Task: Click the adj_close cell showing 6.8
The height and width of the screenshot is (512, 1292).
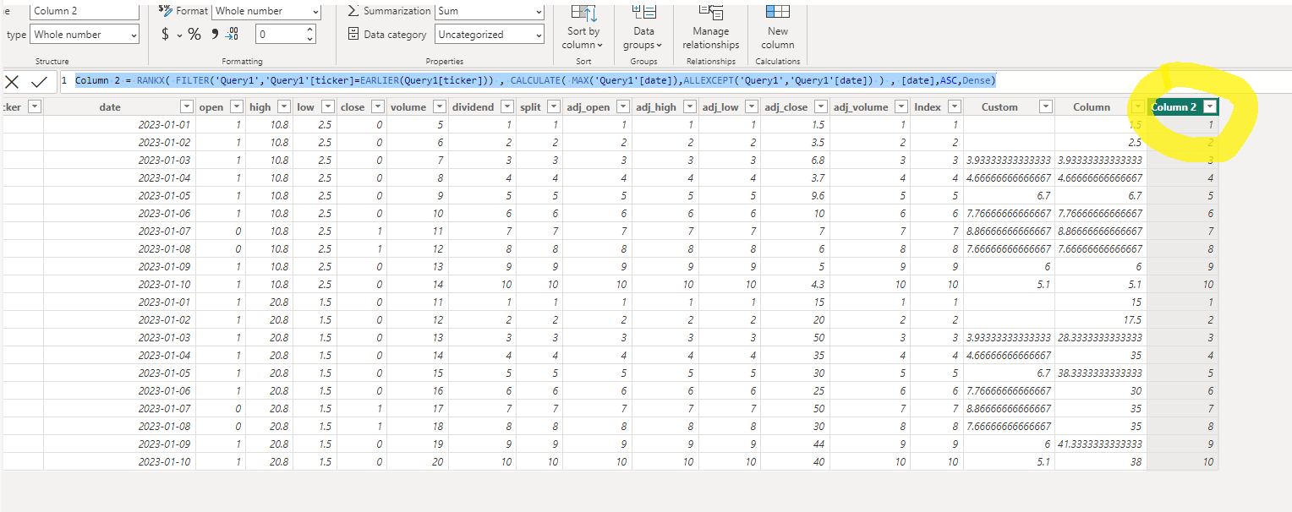Action: pos(794,161)
